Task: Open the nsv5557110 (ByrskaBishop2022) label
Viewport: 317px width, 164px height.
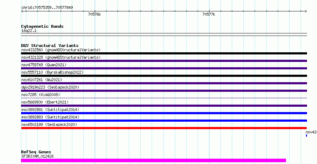Action: click(52, 72)
